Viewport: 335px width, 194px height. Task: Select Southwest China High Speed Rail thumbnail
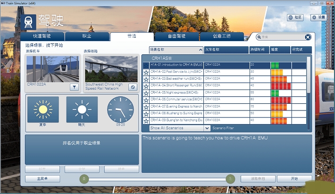[x=111, y=69]
